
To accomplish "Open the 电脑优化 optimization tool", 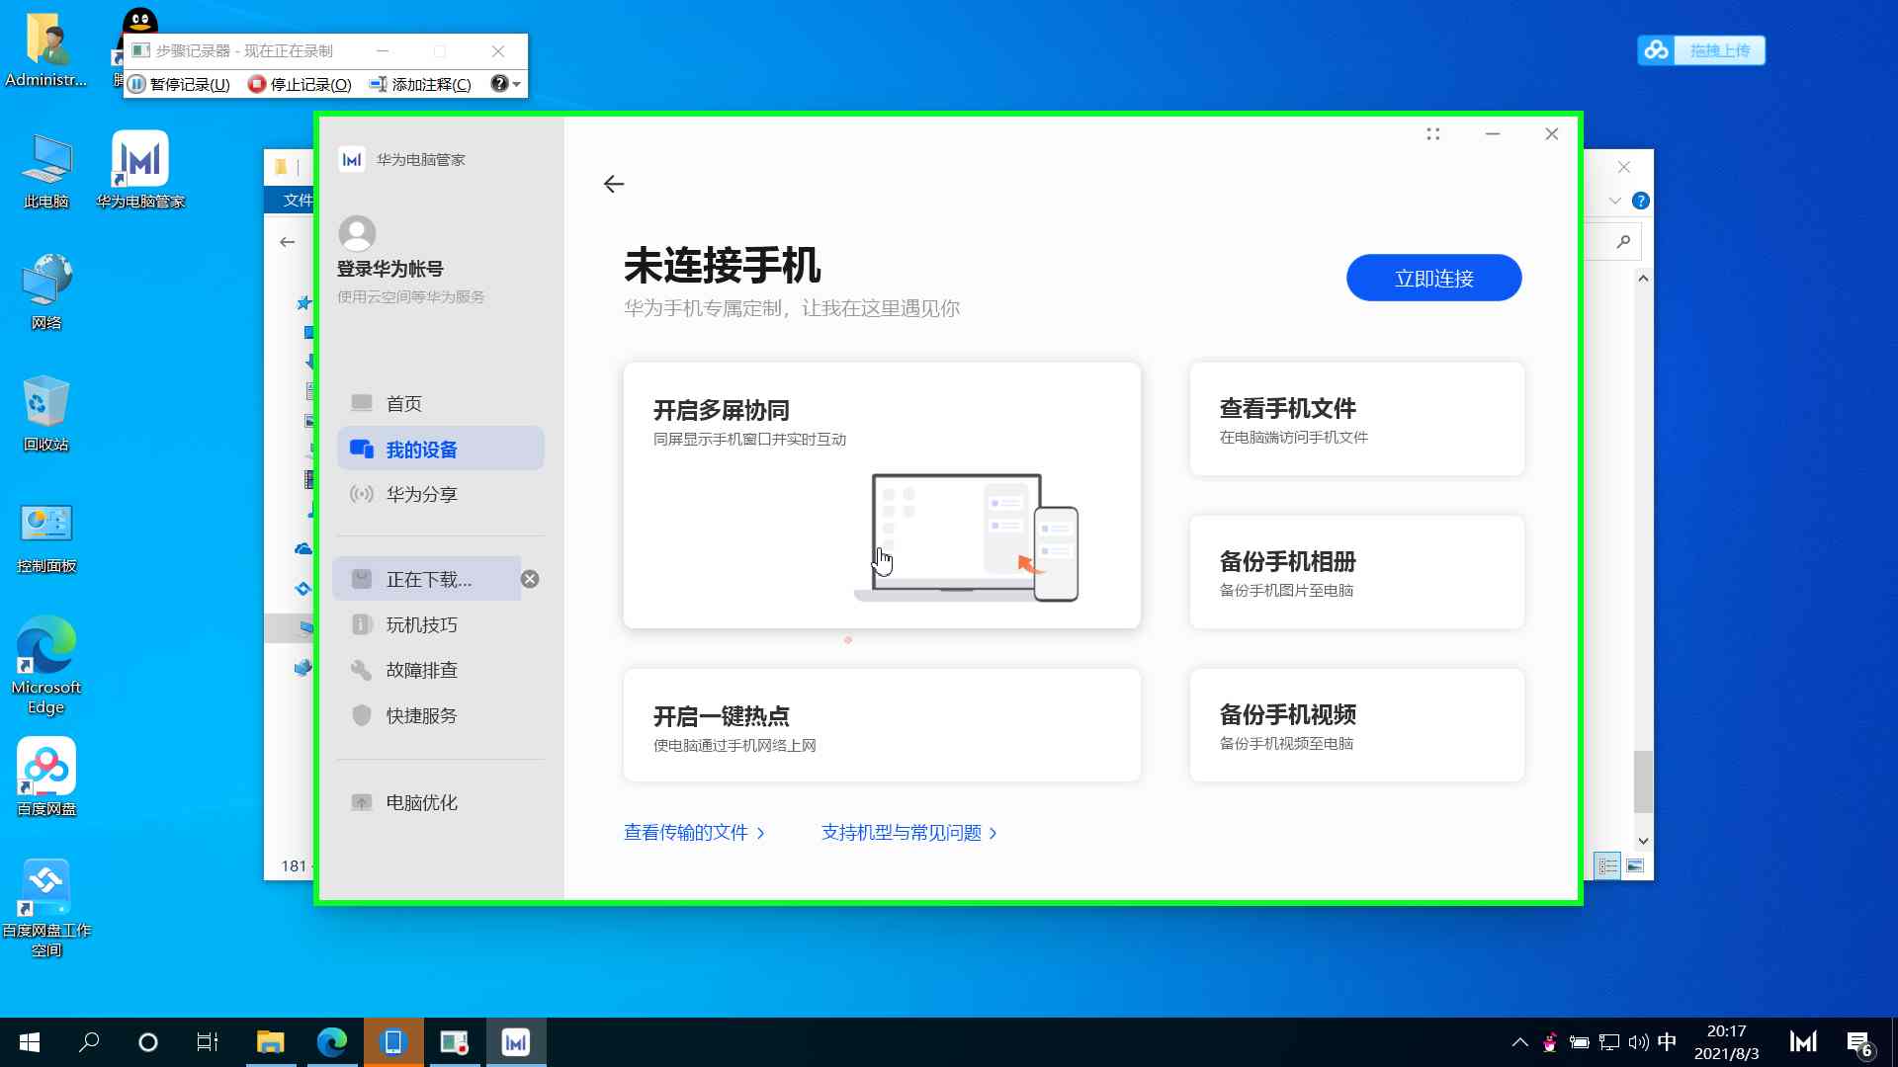I will pyautogui.click(x=420, y=802).
